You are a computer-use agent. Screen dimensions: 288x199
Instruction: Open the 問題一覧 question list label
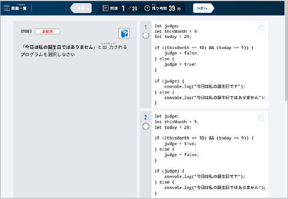coord(19,8)
